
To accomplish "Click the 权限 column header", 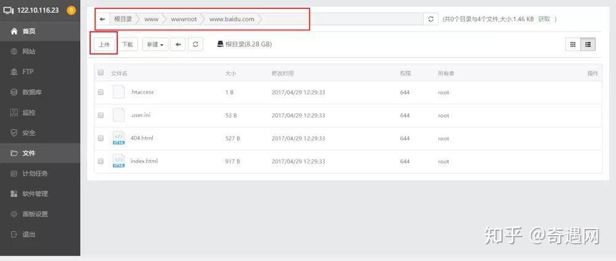I will click(405, 73).
